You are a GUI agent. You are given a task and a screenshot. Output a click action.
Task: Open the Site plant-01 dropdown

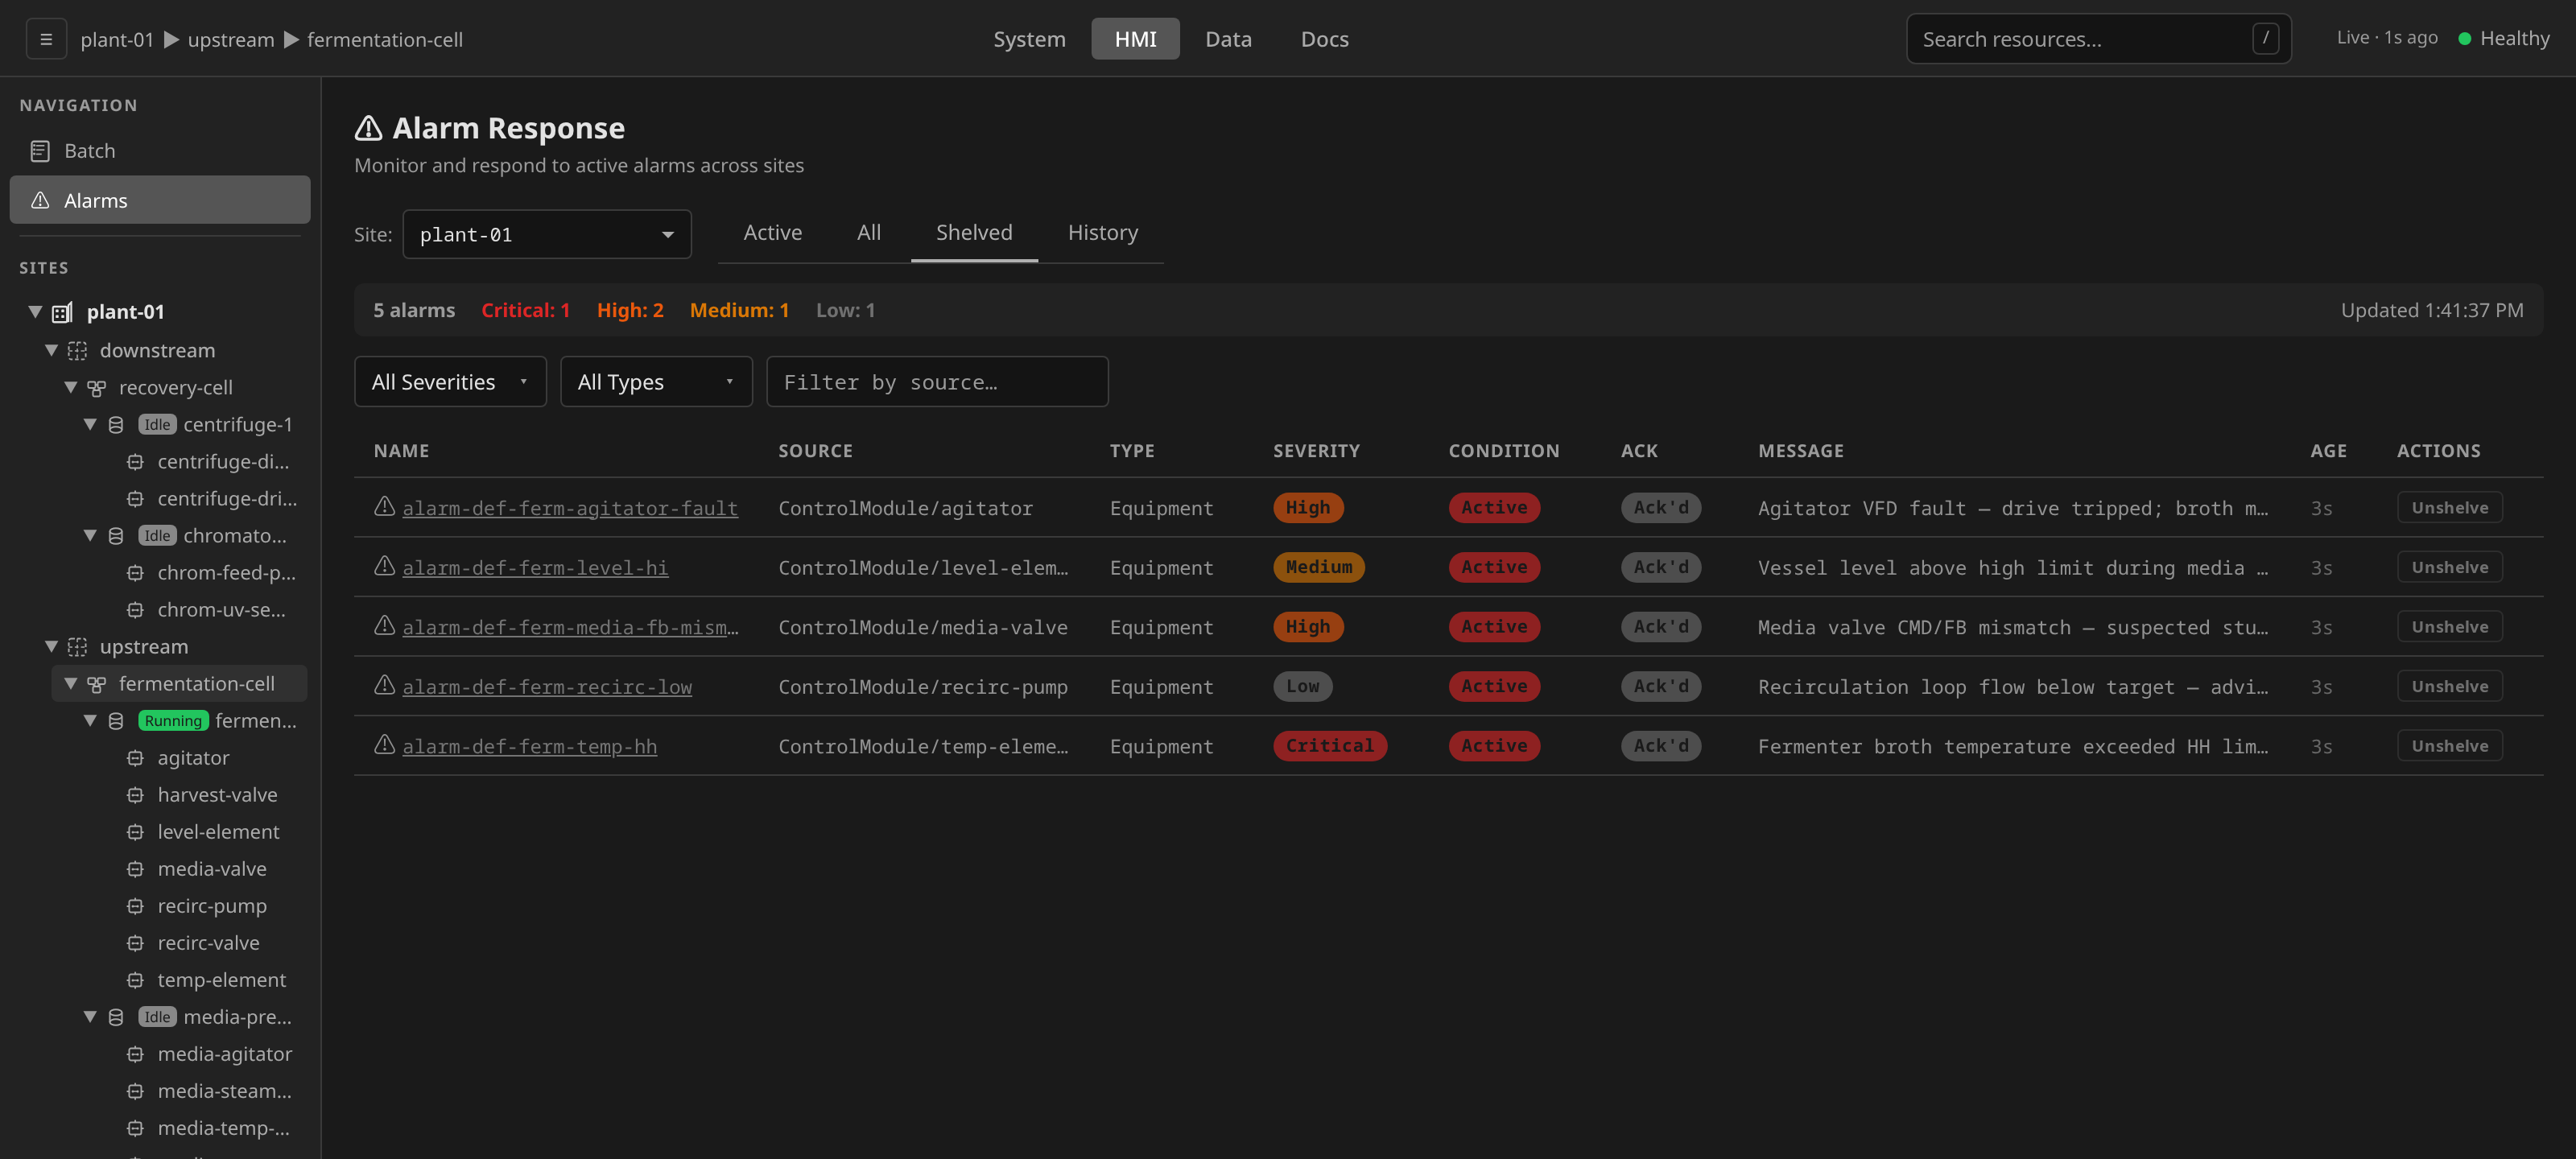tap(547, 234)
